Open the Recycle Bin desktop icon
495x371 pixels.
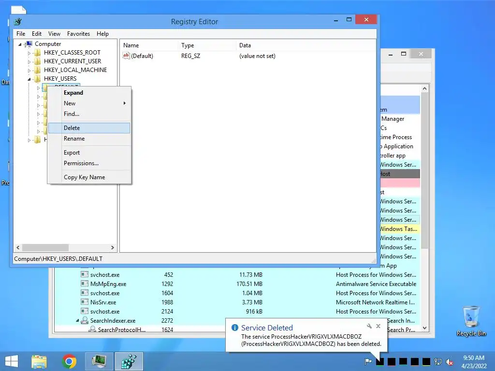coord(471,321)
